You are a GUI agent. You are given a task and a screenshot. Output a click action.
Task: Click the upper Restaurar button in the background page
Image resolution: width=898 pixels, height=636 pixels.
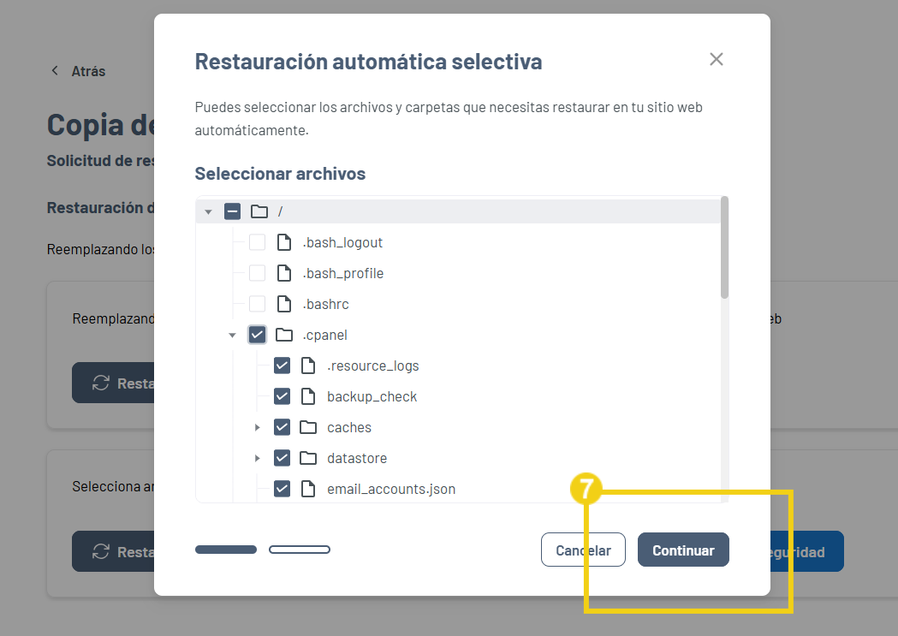pos(113,383)
